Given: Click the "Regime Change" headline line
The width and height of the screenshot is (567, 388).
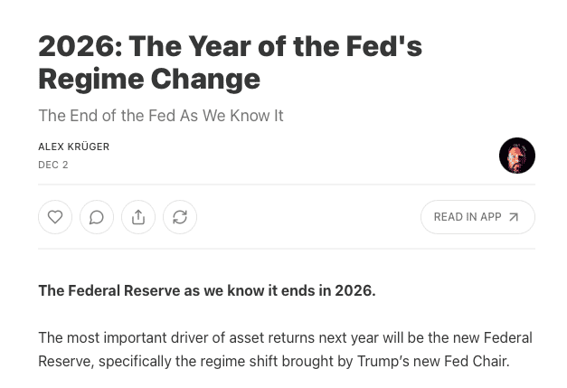Looking at the screenshot, I should pos(149,79).
